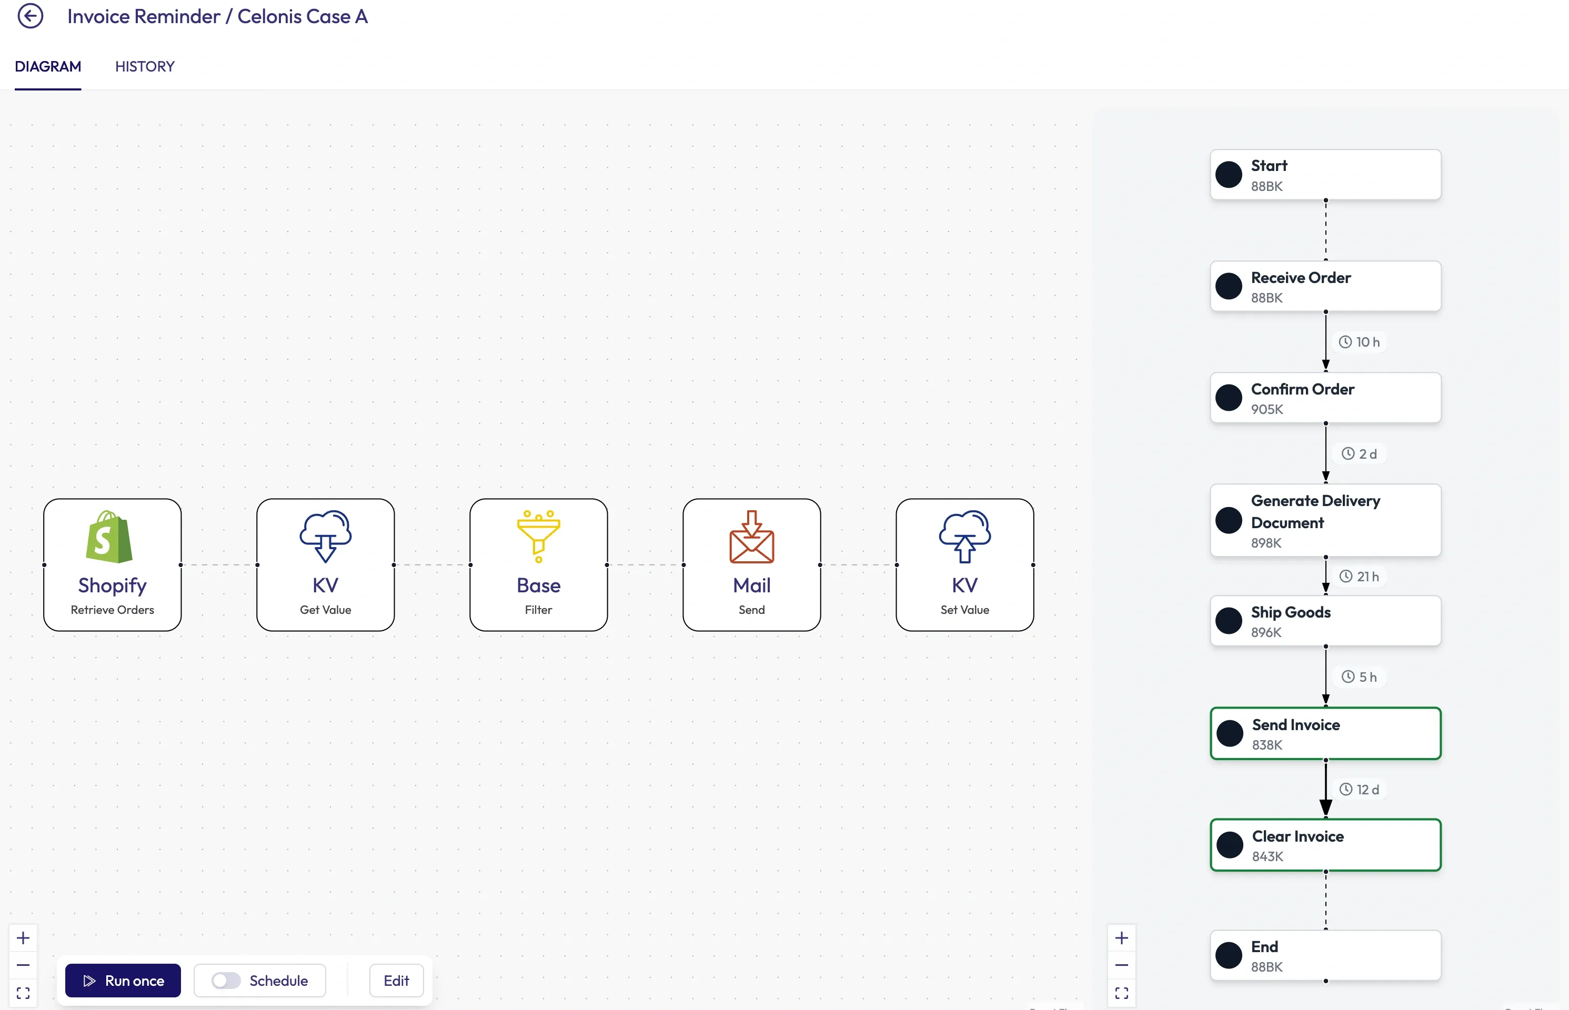1569x1010 pixels.
Task: Open the KV Get Value module
Action: point(325,564)
